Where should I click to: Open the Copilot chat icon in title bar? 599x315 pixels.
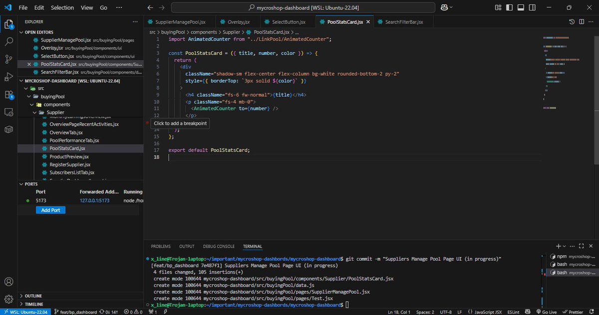(x=443, y=8)
